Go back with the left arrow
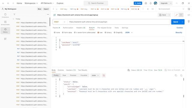This screenshot has height=108, width=192. point(8,3)
